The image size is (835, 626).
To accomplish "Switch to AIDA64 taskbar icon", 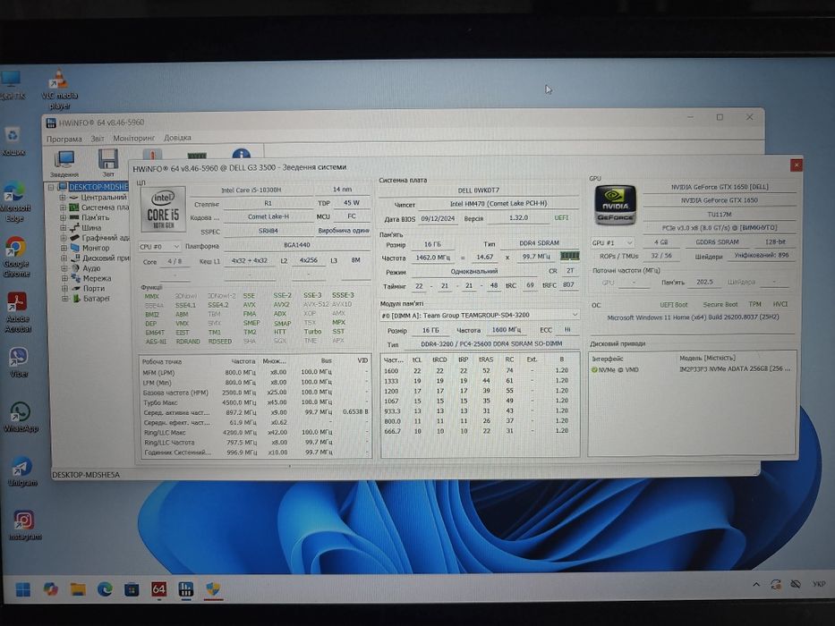I will (158, 589).
